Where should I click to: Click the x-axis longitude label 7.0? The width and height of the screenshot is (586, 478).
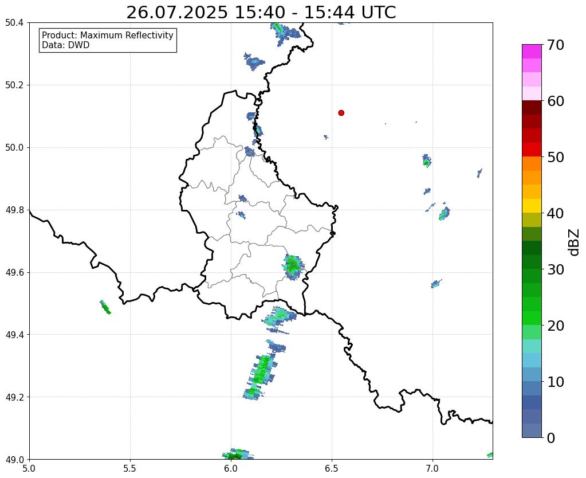pos(432,468)
